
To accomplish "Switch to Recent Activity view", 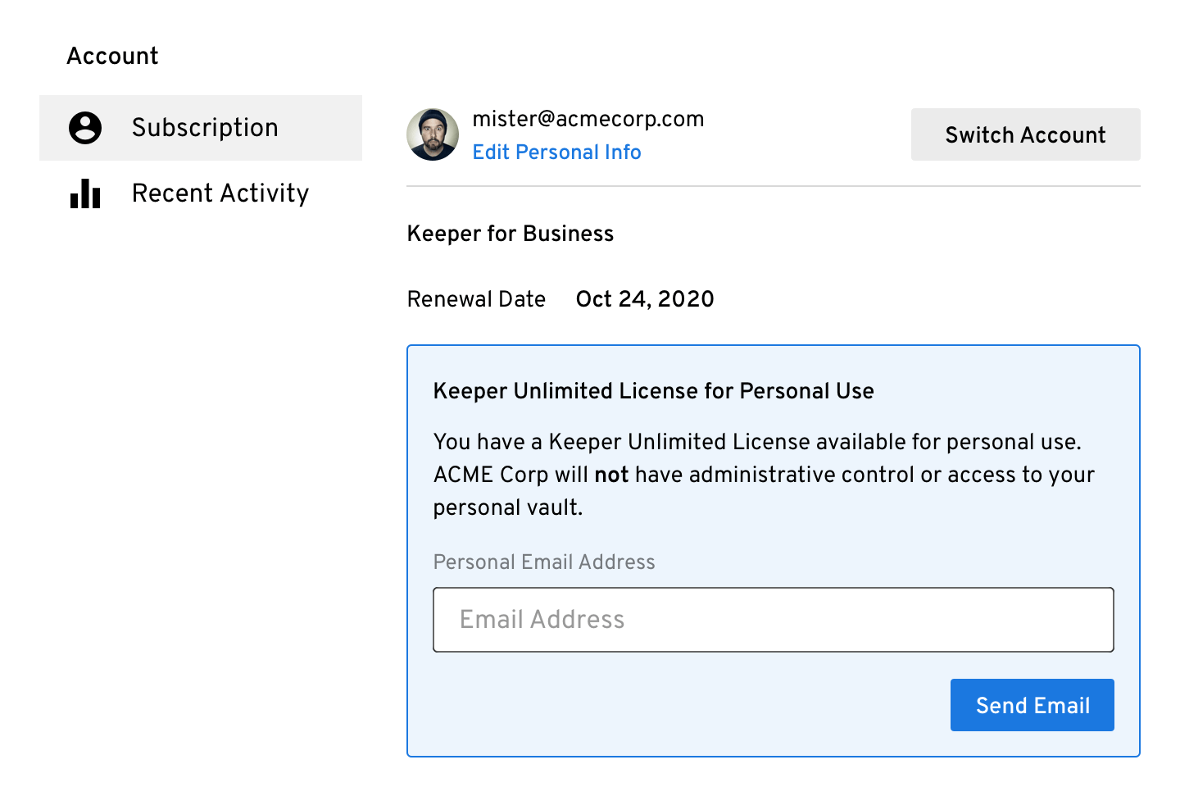I will coord(220,193).
